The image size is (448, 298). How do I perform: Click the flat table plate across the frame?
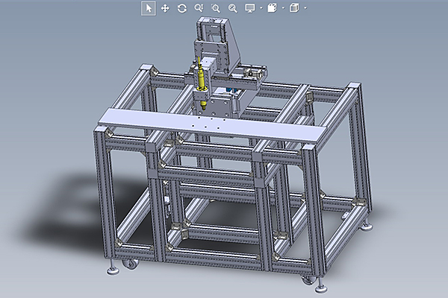(212, 125)
